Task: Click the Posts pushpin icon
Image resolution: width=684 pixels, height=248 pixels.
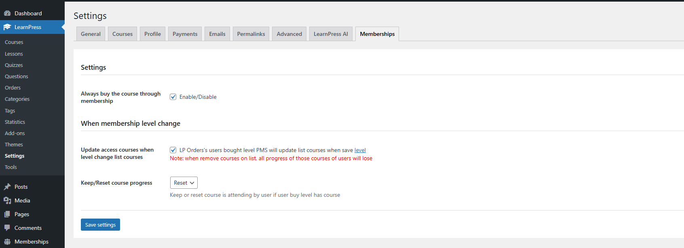Action: [x=7, y=187]
